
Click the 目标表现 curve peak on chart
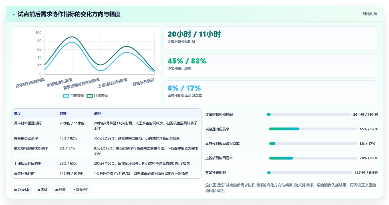coord(72,37)
